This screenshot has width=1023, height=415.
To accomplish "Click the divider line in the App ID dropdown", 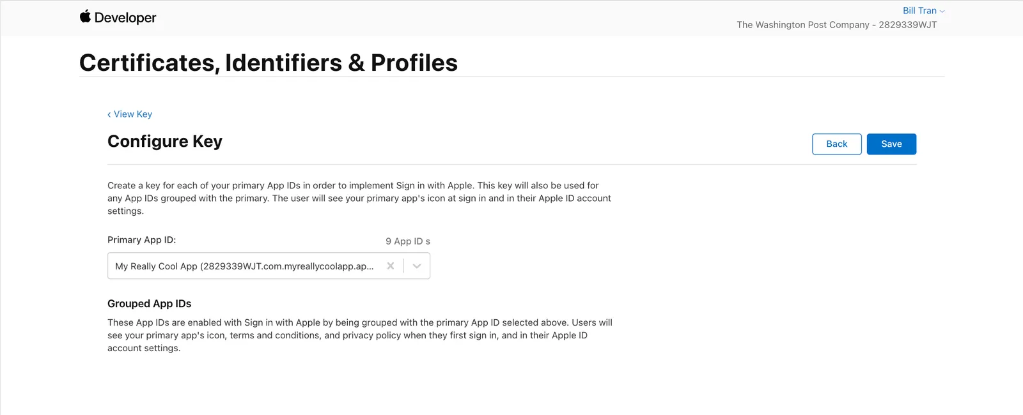I will tap(403, 266).
